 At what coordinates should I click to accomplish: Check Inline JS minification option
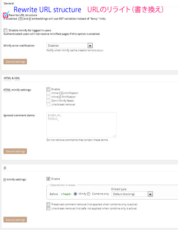(48, 97)
